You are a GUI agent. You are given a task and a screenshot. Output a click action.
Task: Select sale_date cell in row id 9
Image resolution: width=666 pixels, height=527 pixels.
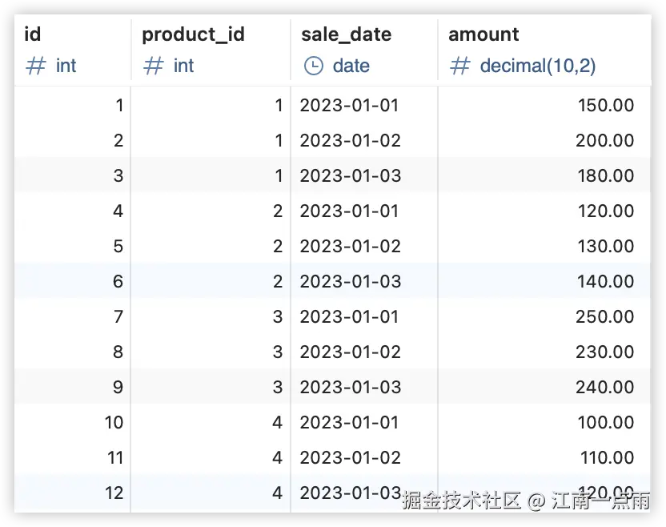click(364, 387)
